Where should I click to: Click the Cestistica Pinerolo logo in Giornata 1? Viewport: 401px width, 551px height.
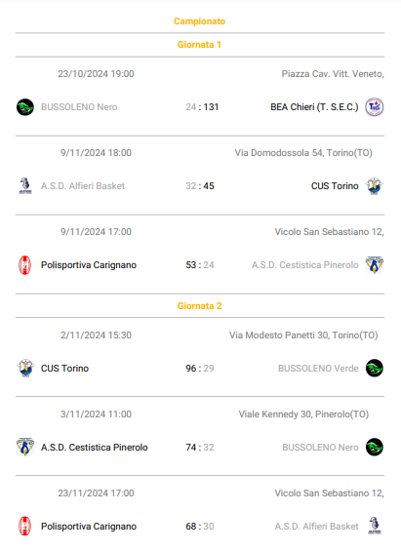tap(375, 265)
